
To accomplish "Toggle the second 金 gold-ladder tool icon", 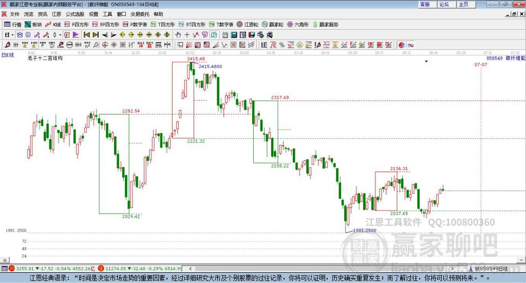I will pyautogui.click(x=34, y=45).
